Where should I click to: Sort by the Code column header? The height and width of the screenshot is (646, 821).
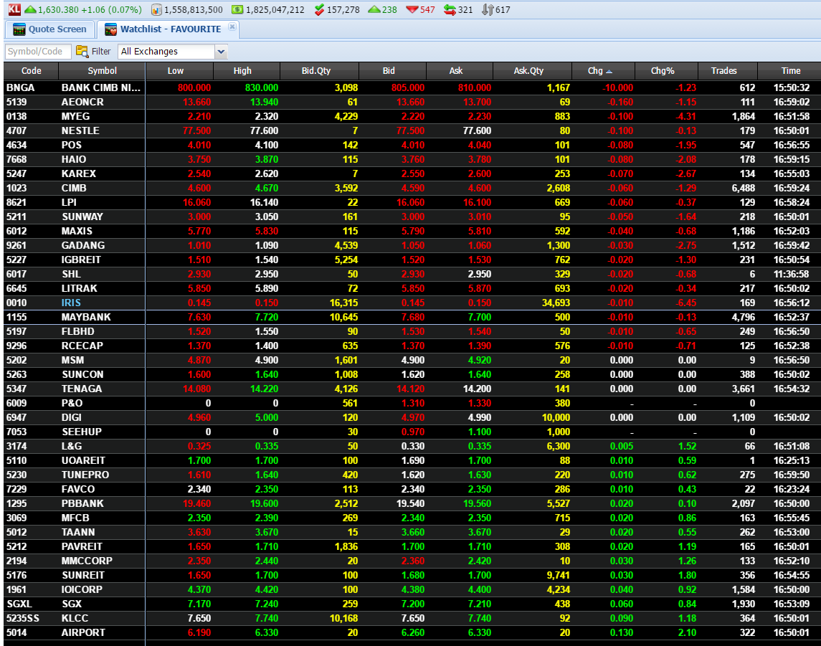31,71
